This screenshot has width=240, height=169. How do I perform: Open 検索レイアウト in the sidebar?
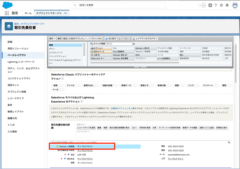(15, 112)
